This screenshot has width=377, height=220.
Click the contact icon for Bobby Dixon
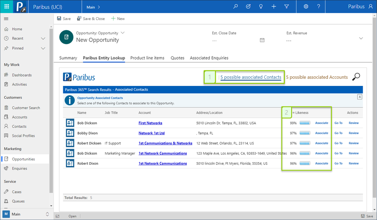point(70,133)
